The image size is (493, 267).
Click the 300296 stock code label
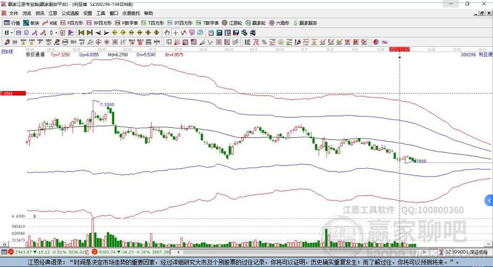point(468,54)
